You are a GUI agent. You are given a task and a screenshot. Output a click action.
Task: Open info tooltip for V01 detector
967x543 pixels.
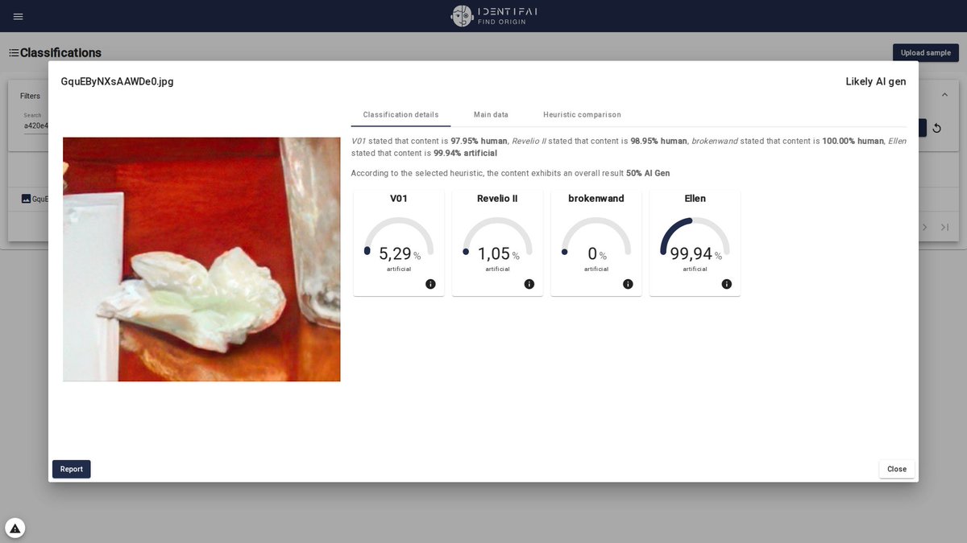coord(430,284)
